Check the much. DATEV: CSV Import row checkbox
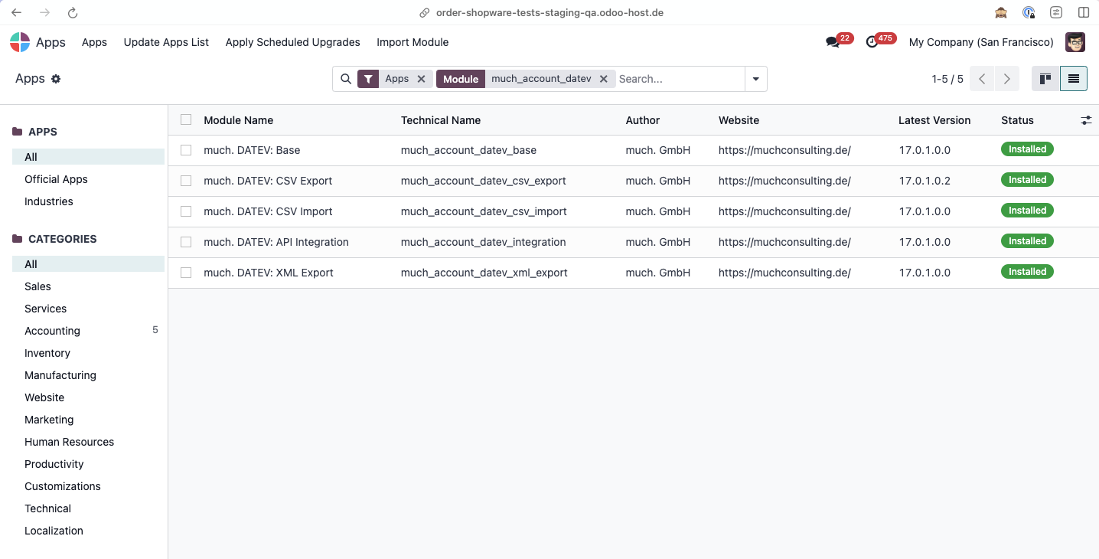This screenshot has height=559, width=1099. [x=186, y=211]
